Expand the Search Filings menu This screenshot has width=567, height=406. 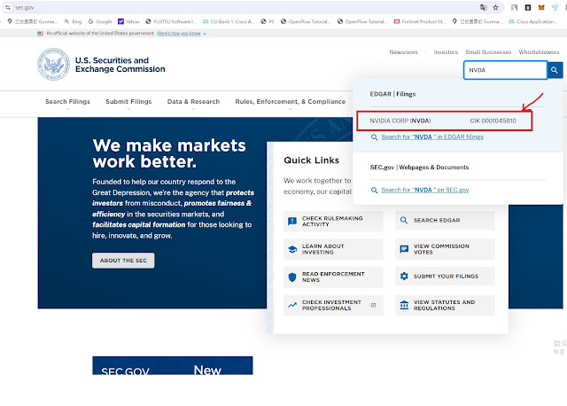pyautogui.click(x=67, y=103)
